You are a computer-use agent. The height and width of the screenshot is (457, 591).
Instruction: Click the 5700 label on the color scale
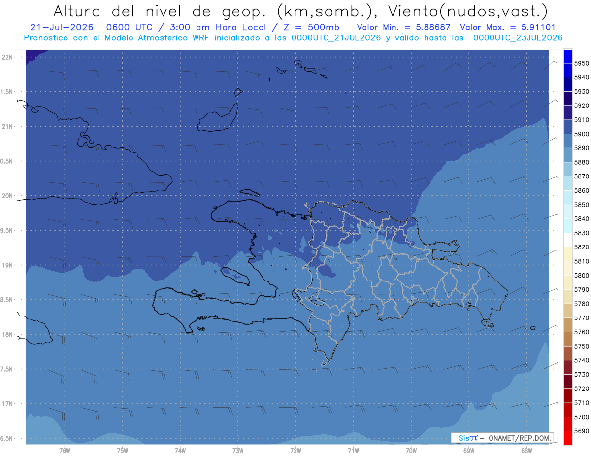(x=582, y=417)
